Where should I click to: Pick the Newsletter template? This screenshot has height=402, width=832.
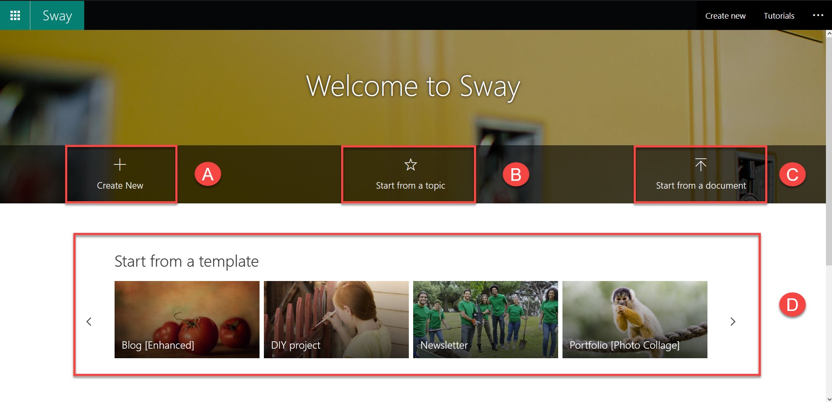[486, 320]
